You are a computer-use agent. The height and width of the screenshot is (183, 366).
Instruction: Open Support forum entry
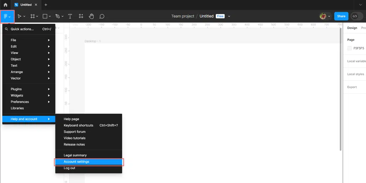[x=89, y=132]
